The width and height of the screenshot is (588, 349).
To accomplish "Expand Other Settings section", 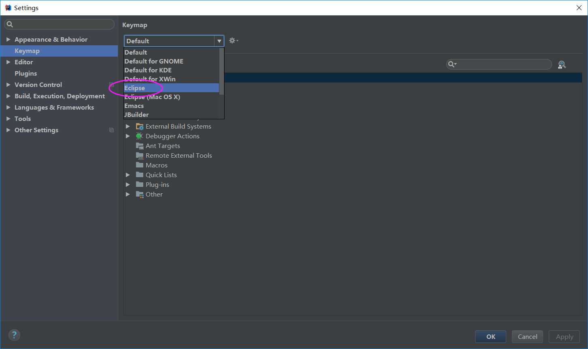I will pos(8,130).
